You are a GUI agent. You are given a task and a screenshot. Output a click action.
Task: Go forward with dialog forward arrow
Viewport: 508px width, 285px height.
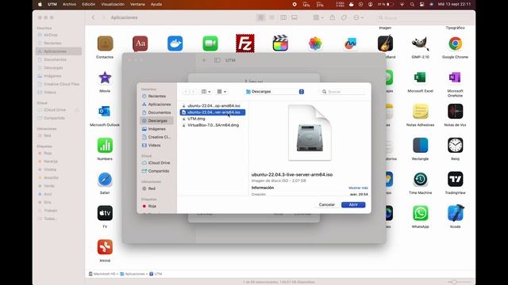[193, 92]
